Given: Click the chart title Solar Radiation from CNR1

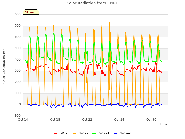Looking at the screenshot, I should [92, 3].
